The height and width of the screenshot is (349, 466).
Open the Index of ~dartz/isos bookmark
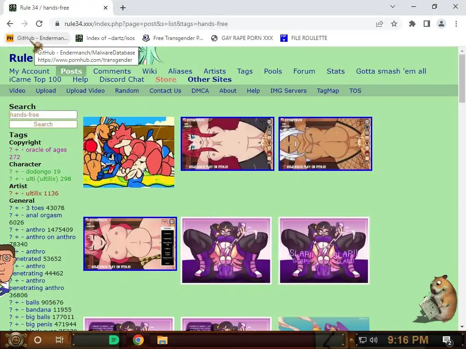(x=105, y=38)
